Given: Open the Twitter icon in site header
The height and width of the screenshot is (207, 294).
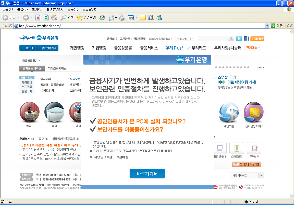Looking at the screenshot, I should [x=239, y=39].
